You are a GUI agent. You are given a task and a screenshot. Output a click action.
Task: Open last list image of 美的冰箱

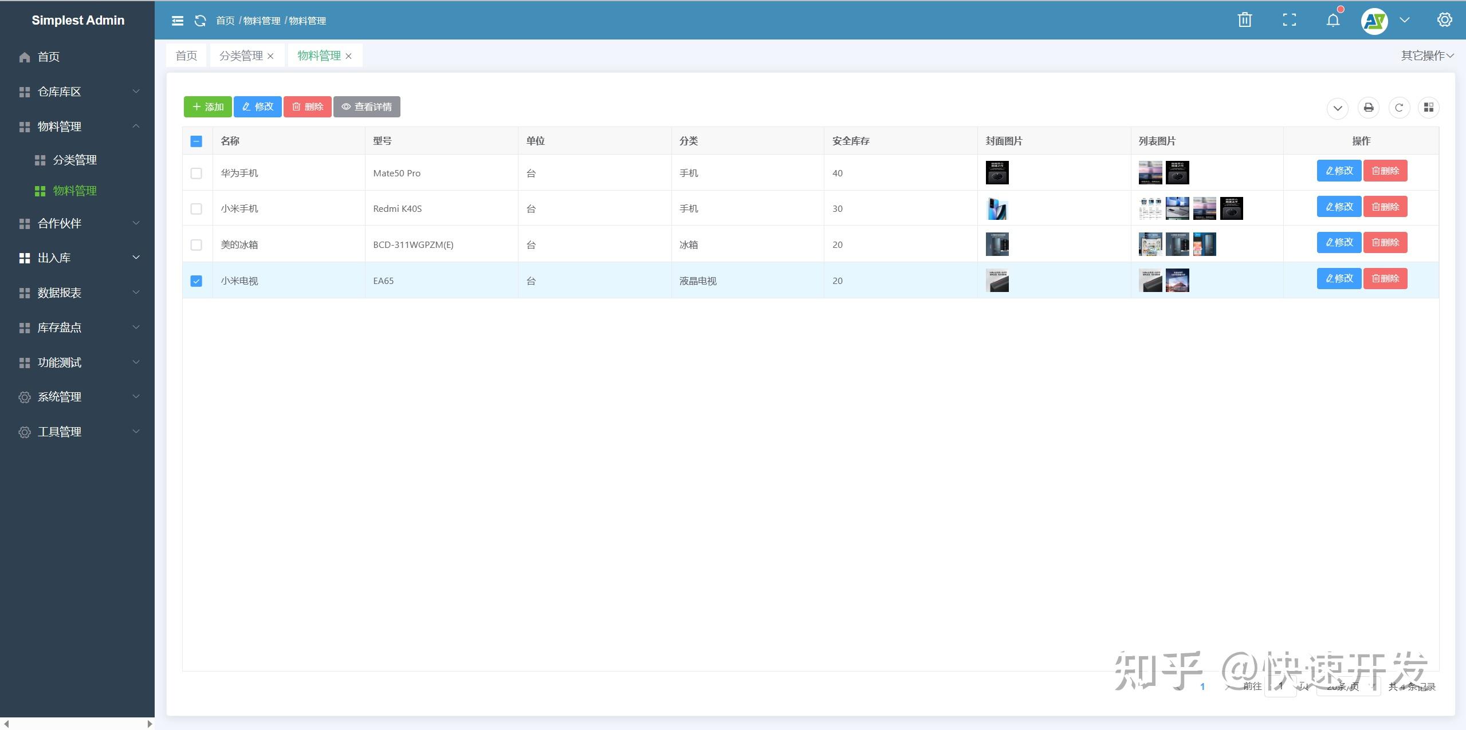(1204, 244)
